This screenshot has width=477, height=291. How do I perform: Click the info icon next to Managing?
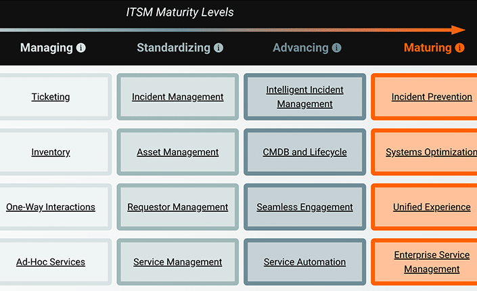(81, 48)
